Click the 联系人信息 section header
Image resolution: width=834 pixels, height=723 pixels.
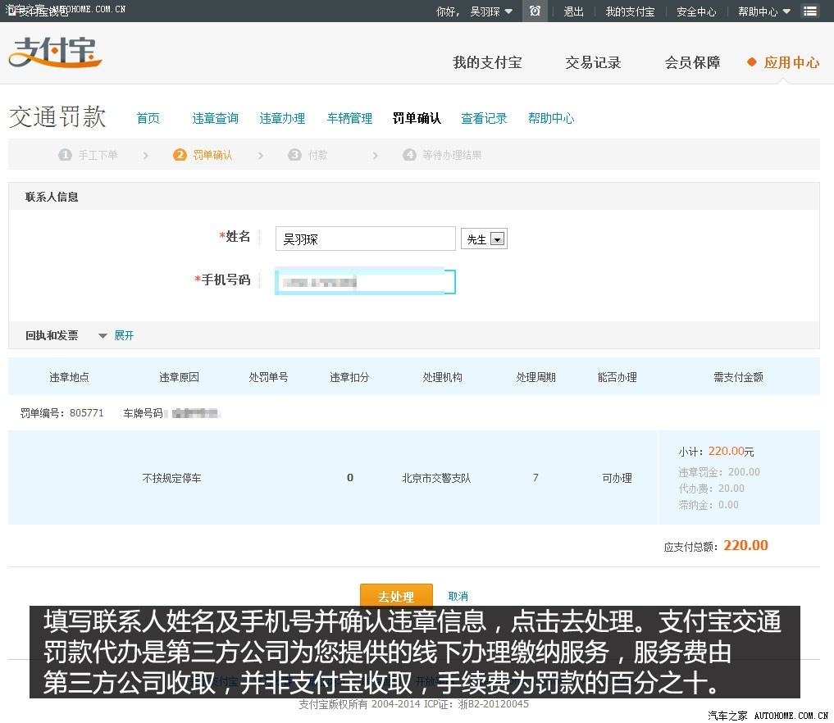(x=52, y=197)
